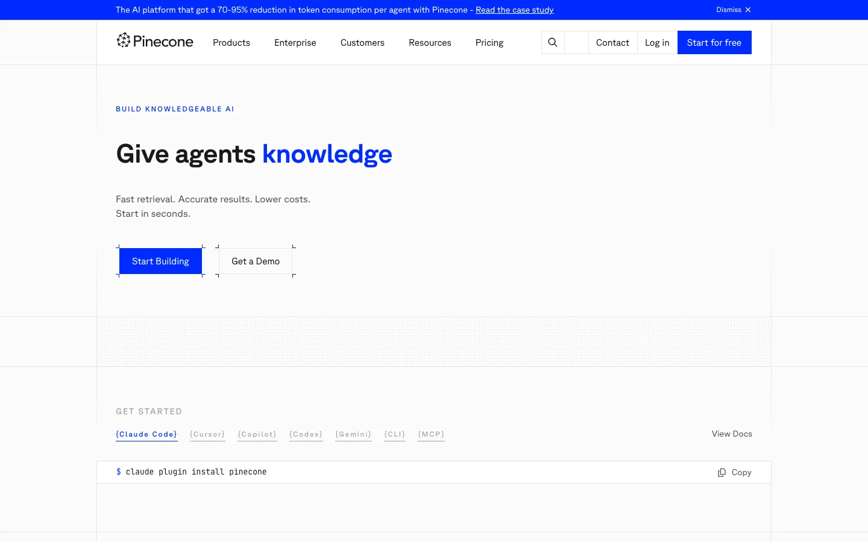This screenshot has width=868, height=542.
Task: Copy the claude plugin install command
Action: 735,473
